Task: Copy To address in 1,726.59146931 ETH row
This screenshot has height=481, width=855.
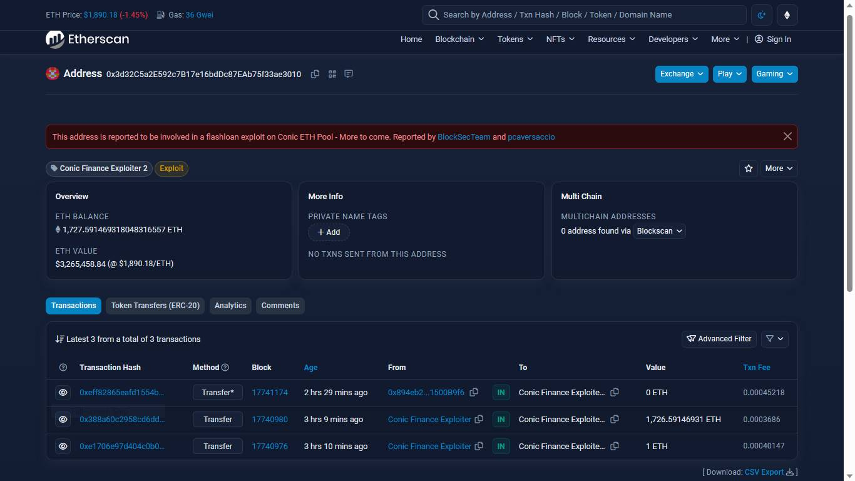Action: [x=615, y=420]
